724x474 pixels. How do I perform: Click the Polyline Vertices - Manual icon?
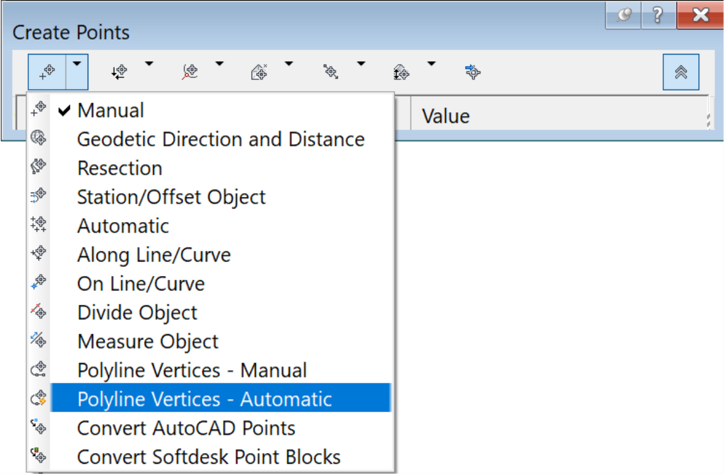[38, 368]
